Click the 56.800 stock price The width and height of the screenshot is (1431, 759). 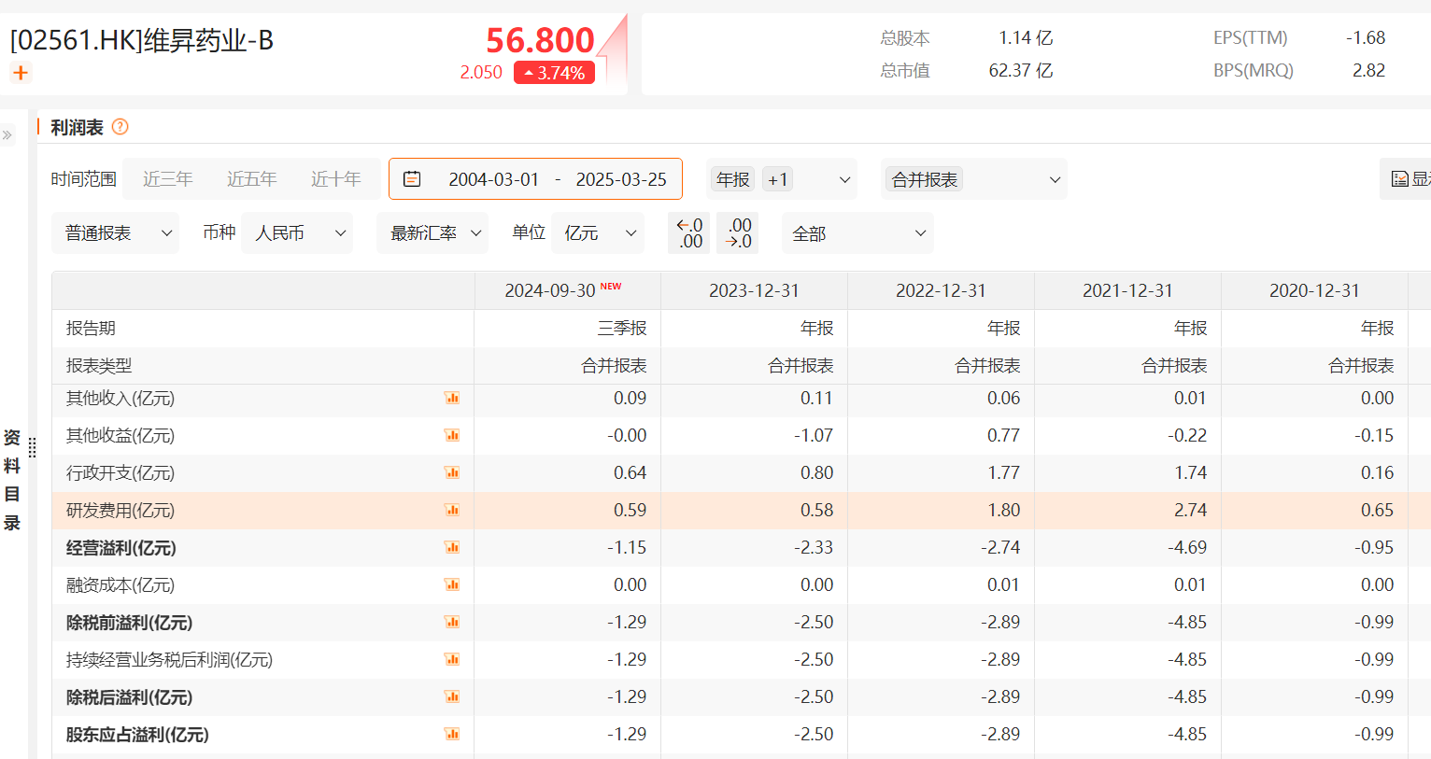coord(540,40)
